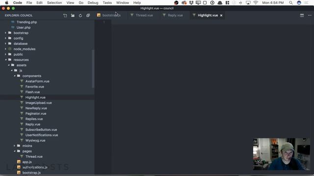Viewport: 314px width, 176px height.
Task: Open the Apple menu
Action: 6,3
